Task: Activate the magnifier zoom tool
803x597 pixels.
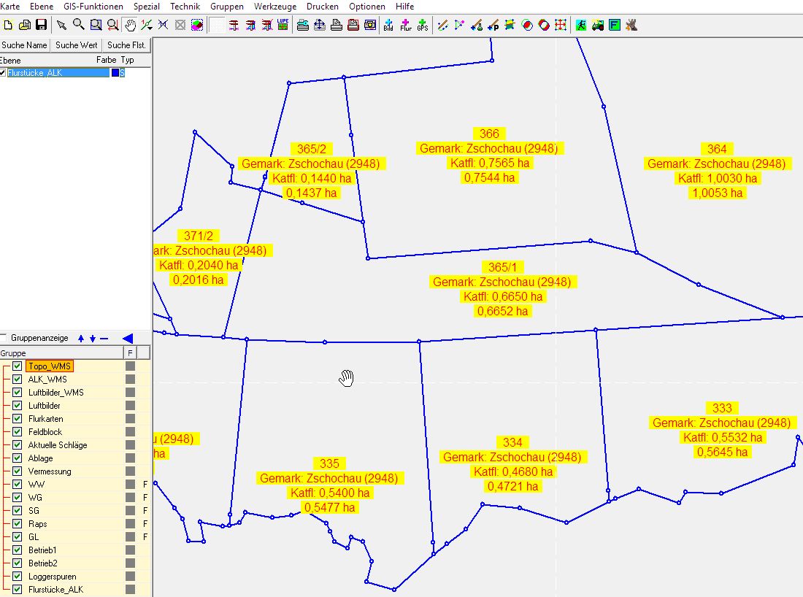Action: pyautogui.click(x=78, y=25)
